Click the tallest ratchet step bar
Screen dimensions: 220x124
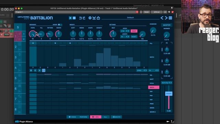[x=107, y=57]
